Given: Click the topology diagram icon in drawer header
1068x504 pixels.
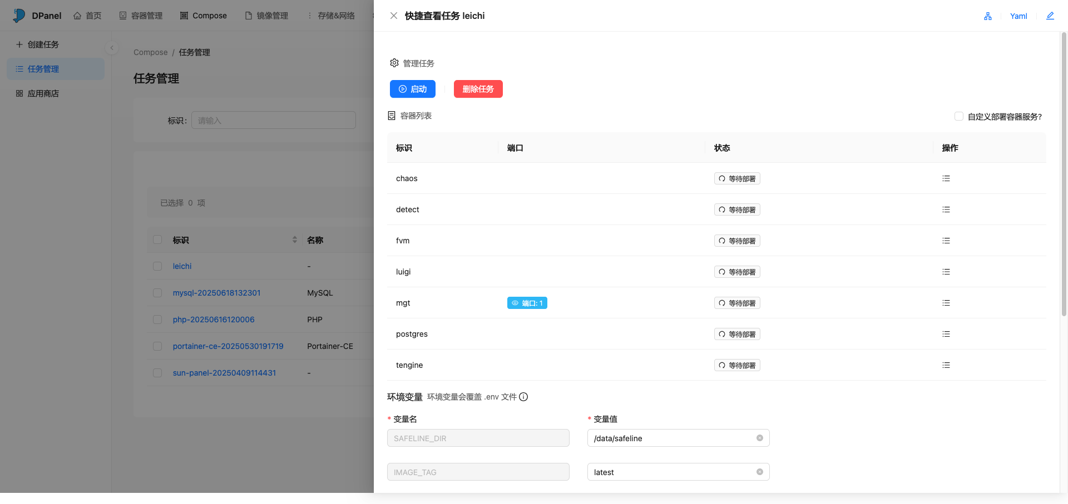Looking at the screenshot, I should [x=987, y=16].
